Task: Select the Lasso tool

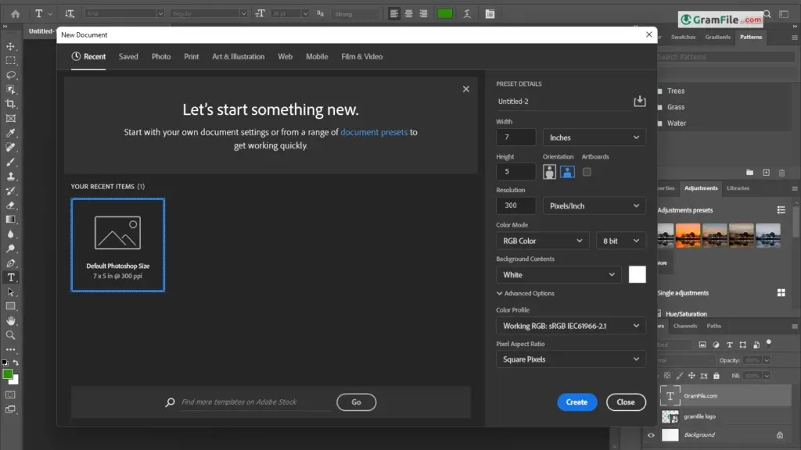Action: coord(10,75)
